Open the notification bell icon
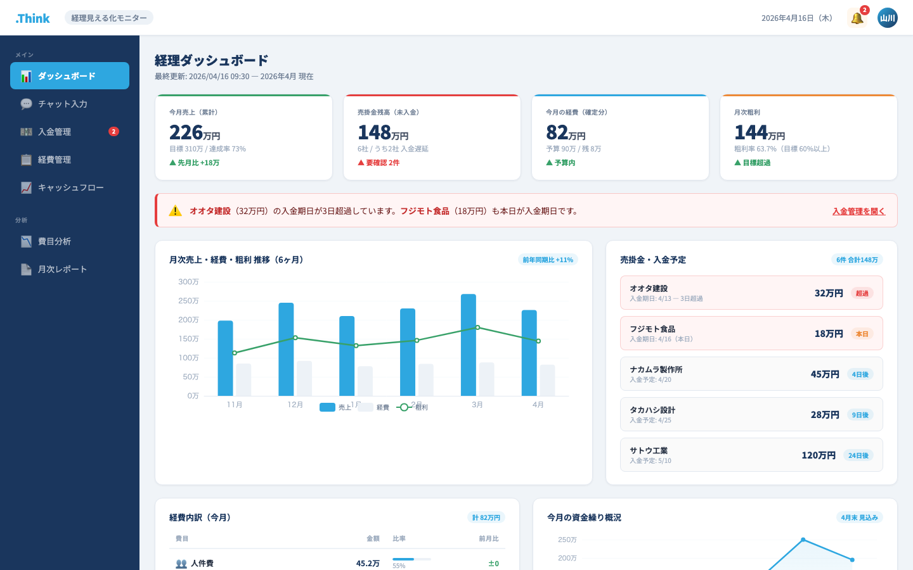The height and width of the screenshot is (570, 913). (857, 18)
